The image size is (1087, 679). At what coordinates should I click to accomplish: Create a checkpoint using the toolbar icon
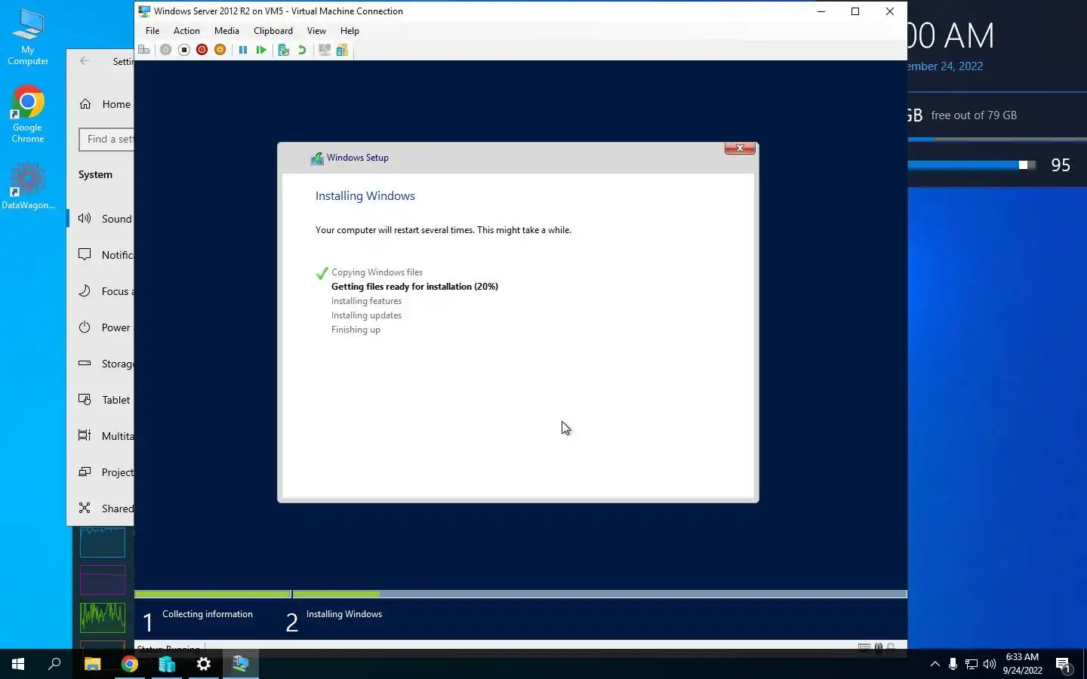284,50
